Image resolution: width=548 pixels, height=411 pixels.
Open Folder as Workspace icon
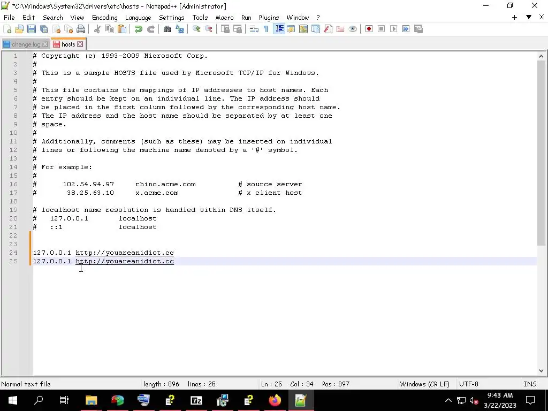point(340,29)
